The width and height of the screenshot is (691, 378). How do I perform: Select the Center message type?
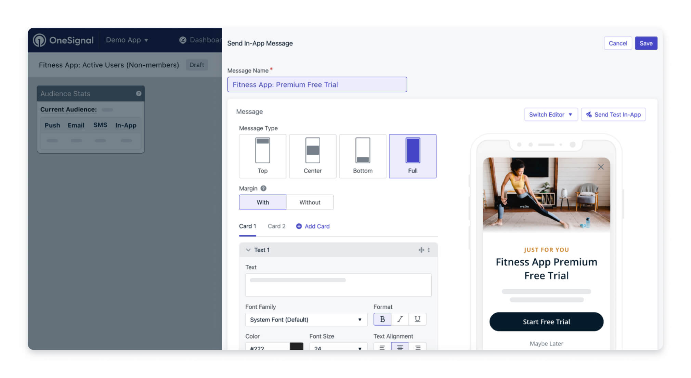click(x=313, y=156)
